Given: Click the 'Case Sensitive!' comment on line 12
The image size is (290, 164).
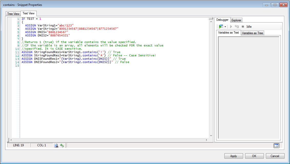Looking at the screenshot, I should [x=143, y=55].
